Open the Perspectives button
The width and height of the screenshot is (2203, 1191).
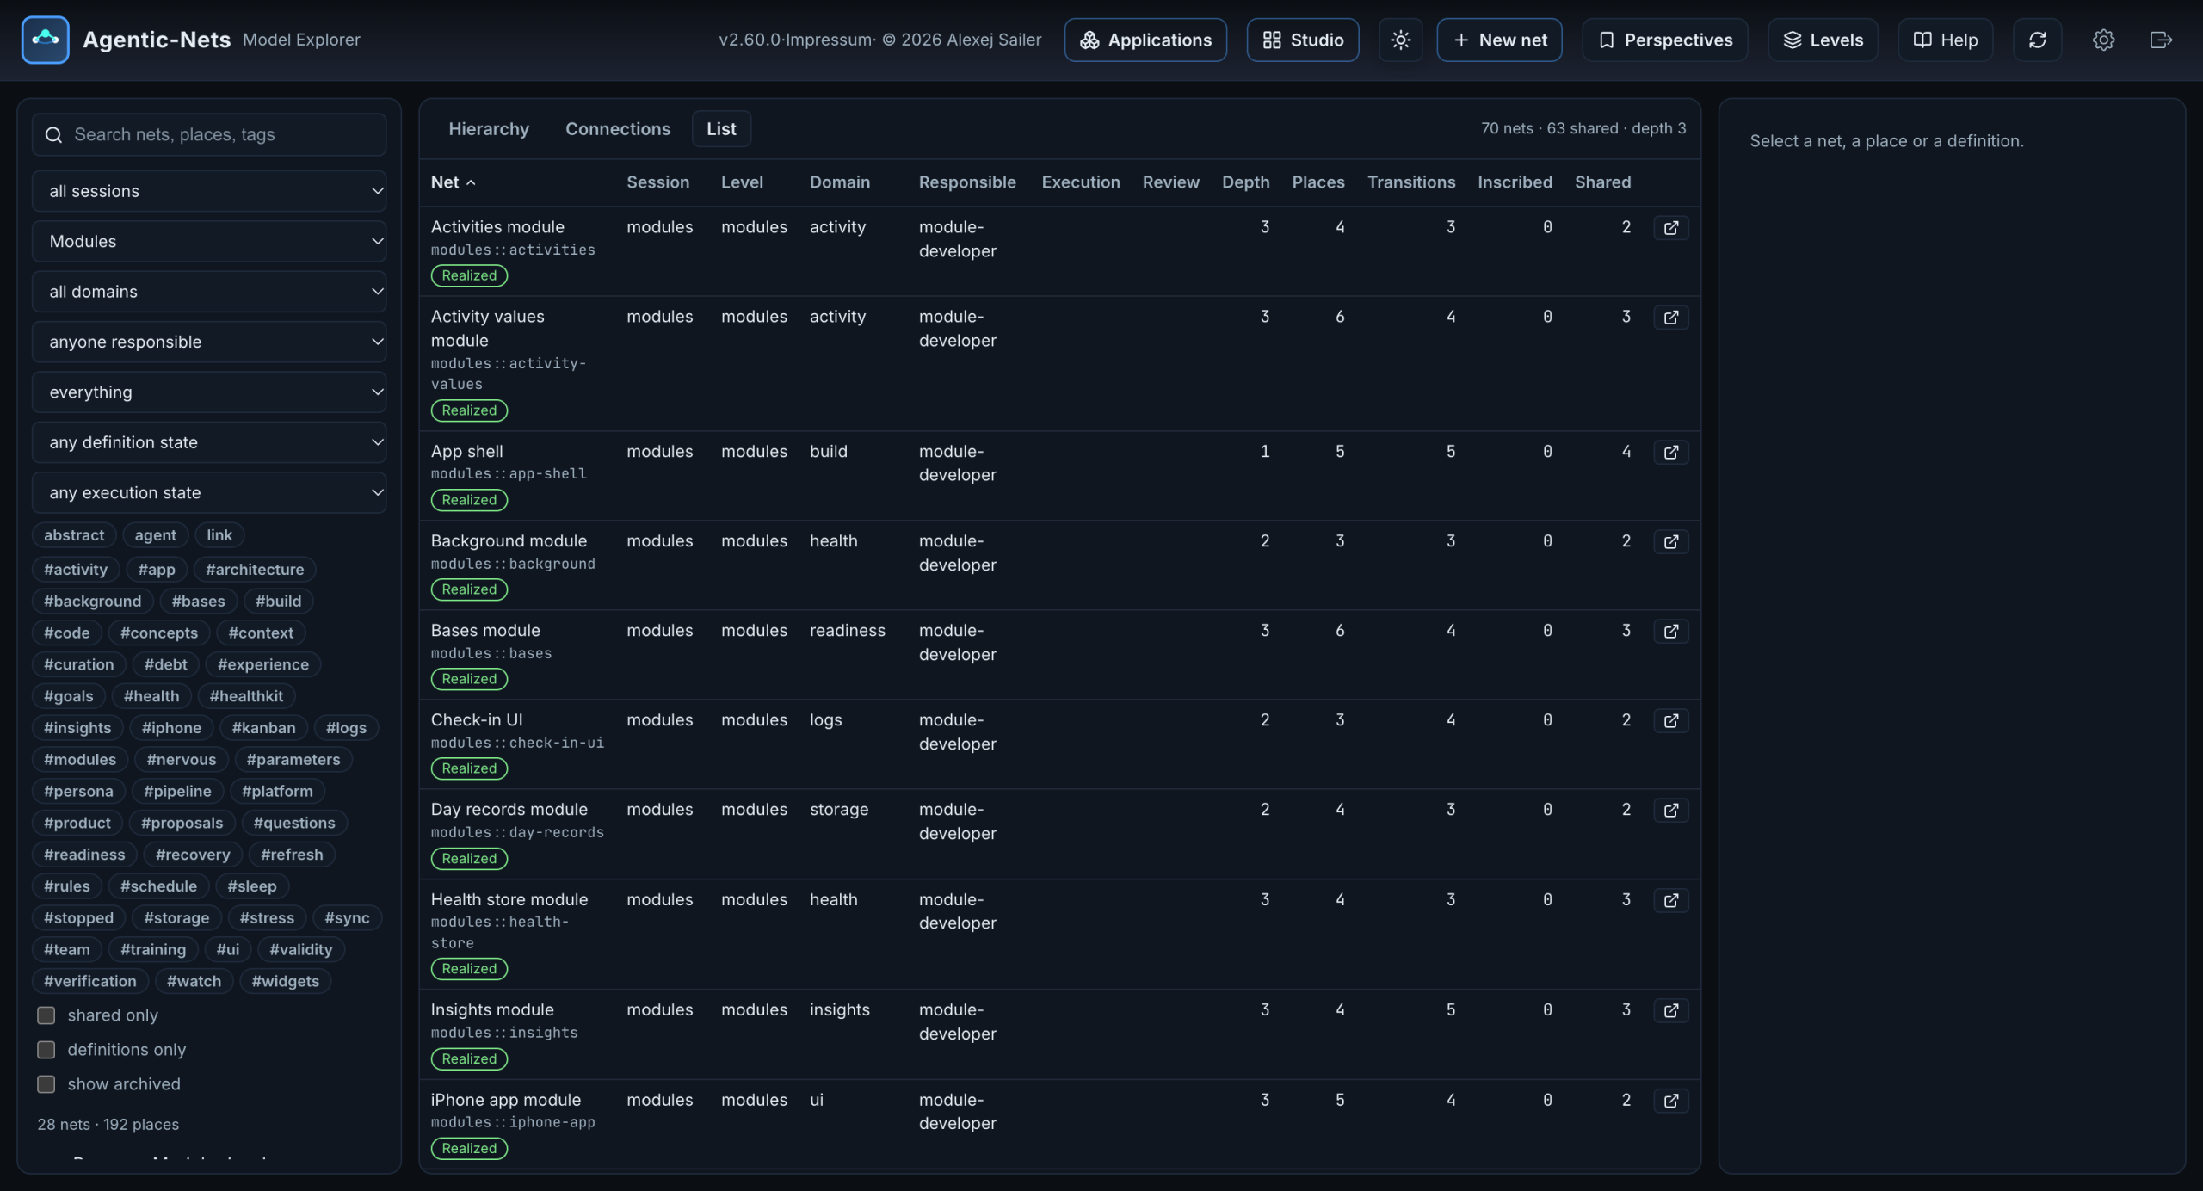point(1665,40)
